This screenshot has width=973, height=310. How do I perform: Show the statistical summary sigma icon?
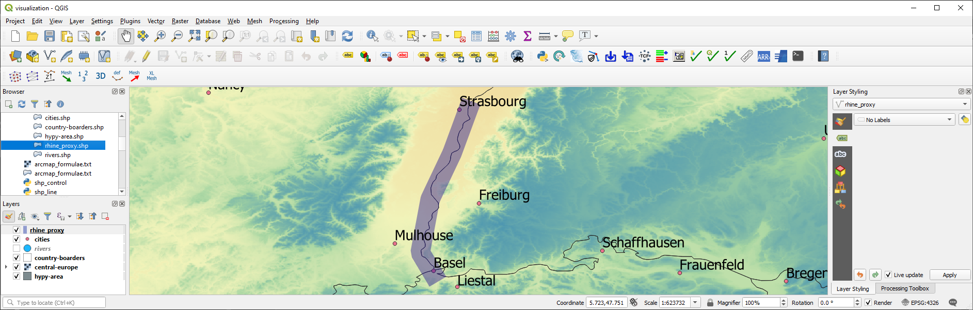point(528,36)
